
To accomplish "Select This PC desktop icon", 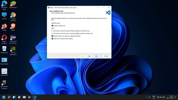I will tap(4, 16).
